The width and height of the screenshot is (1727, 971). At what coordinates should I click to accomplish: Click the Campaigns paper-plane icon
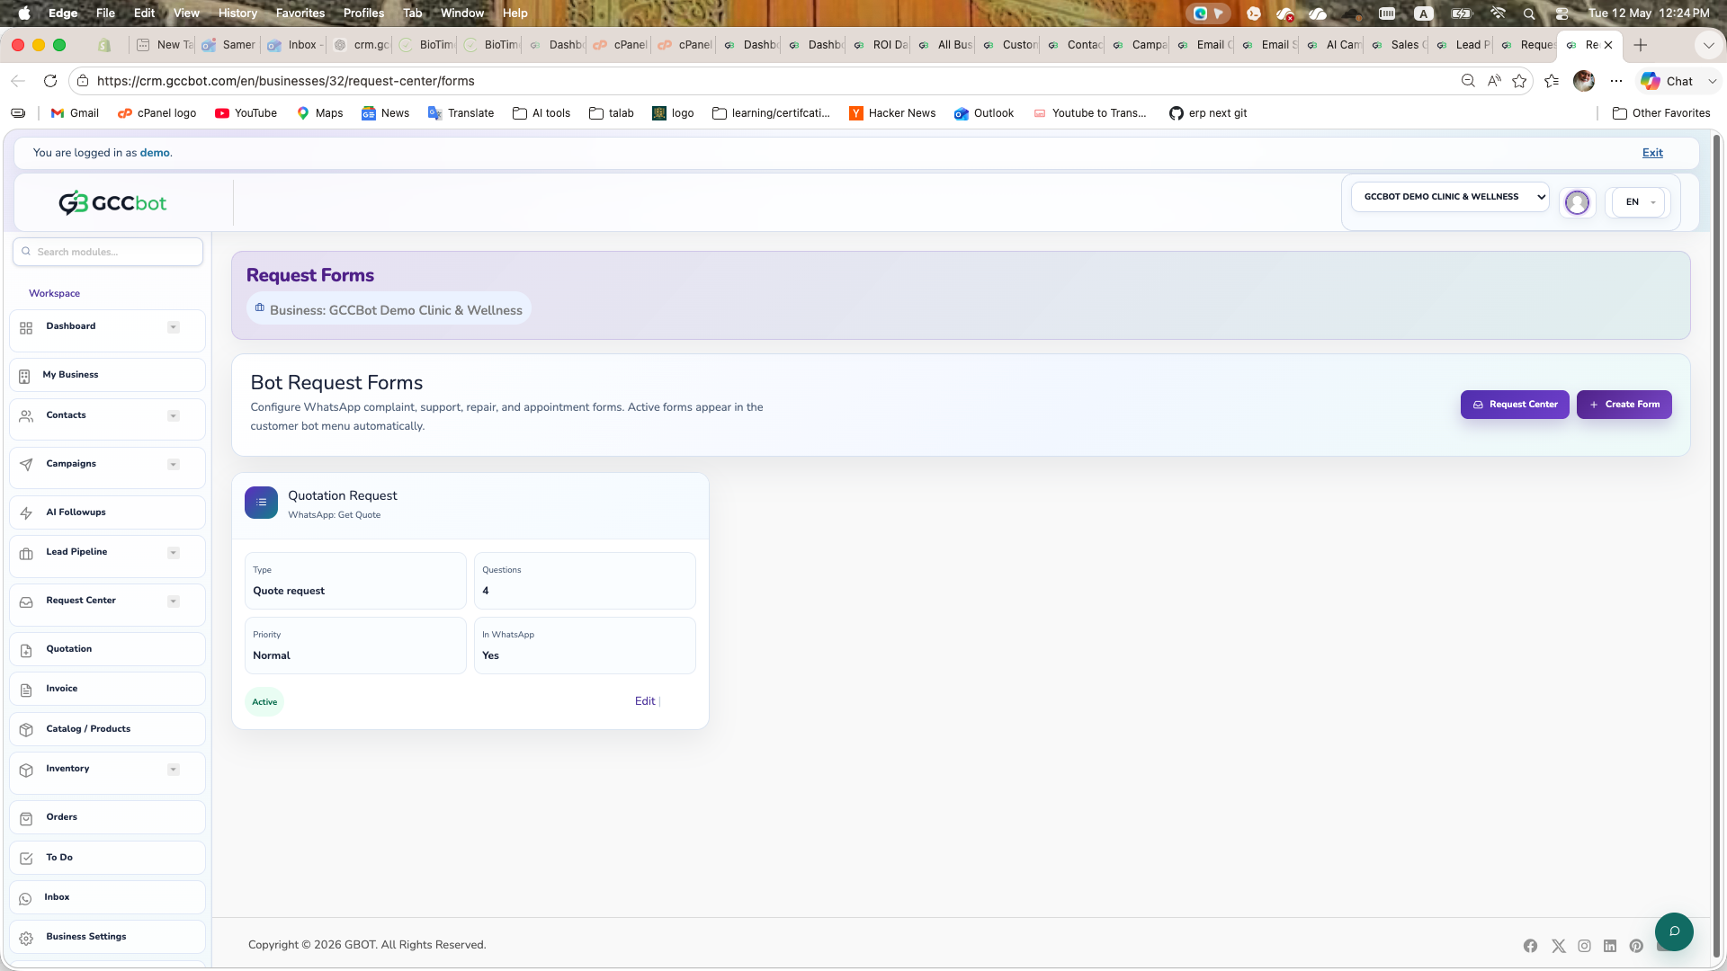coord(26,465)
